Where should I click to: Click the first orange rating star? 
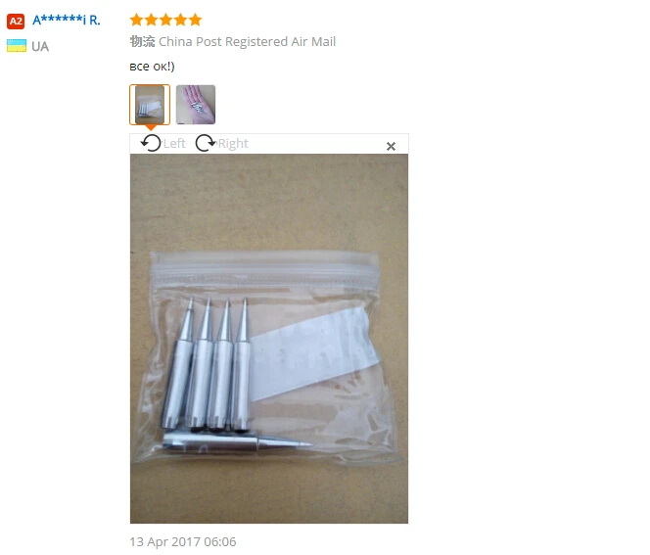click(x=136, y=20)
